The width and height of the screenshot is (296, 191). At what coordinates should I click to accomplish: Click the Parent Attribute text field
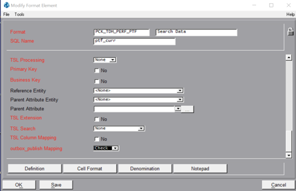pos(134,109)
